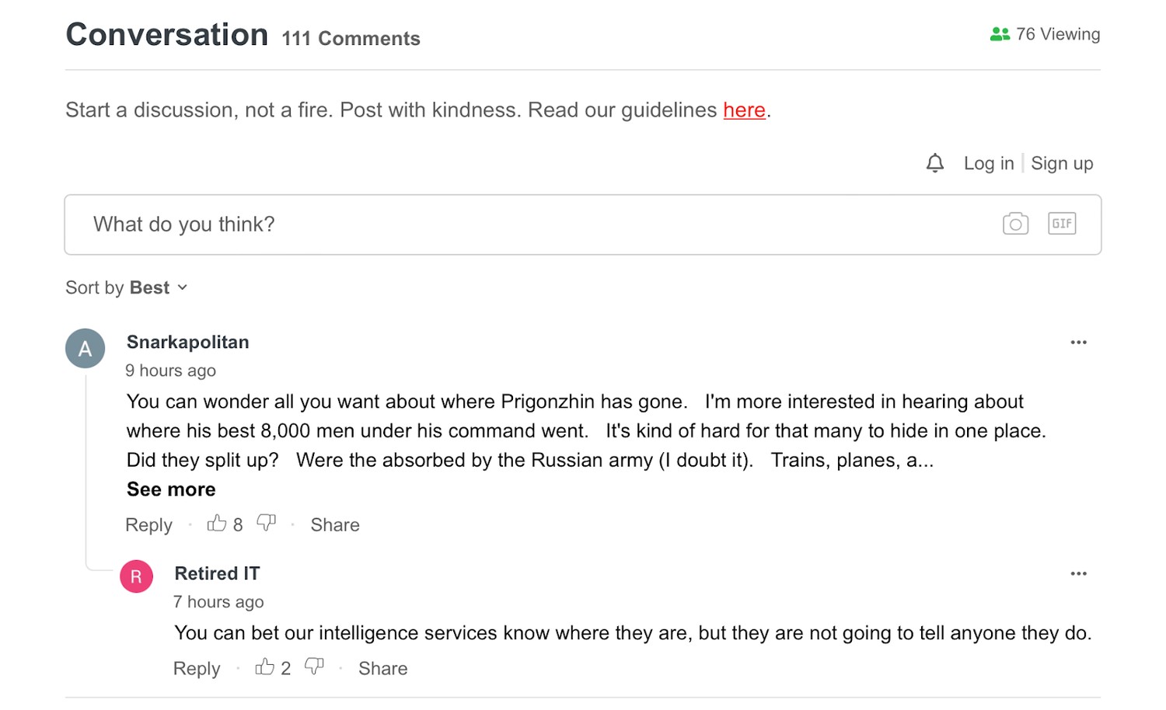Open Retired IT's pink avatar

pyautogui.click(x=136, y=576)
